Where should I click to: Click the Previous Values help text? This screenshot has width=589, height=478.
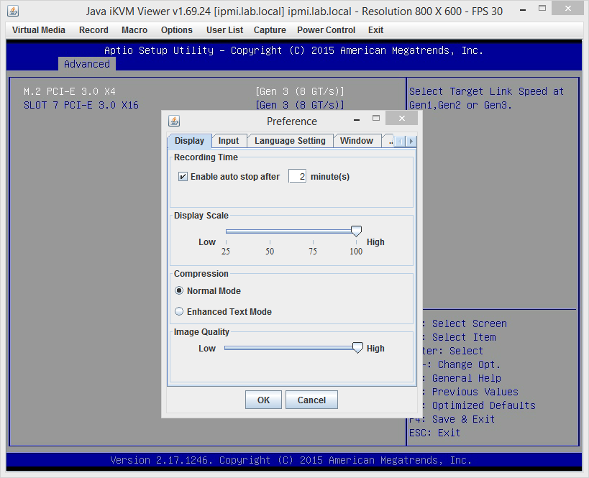pos(475,392)
